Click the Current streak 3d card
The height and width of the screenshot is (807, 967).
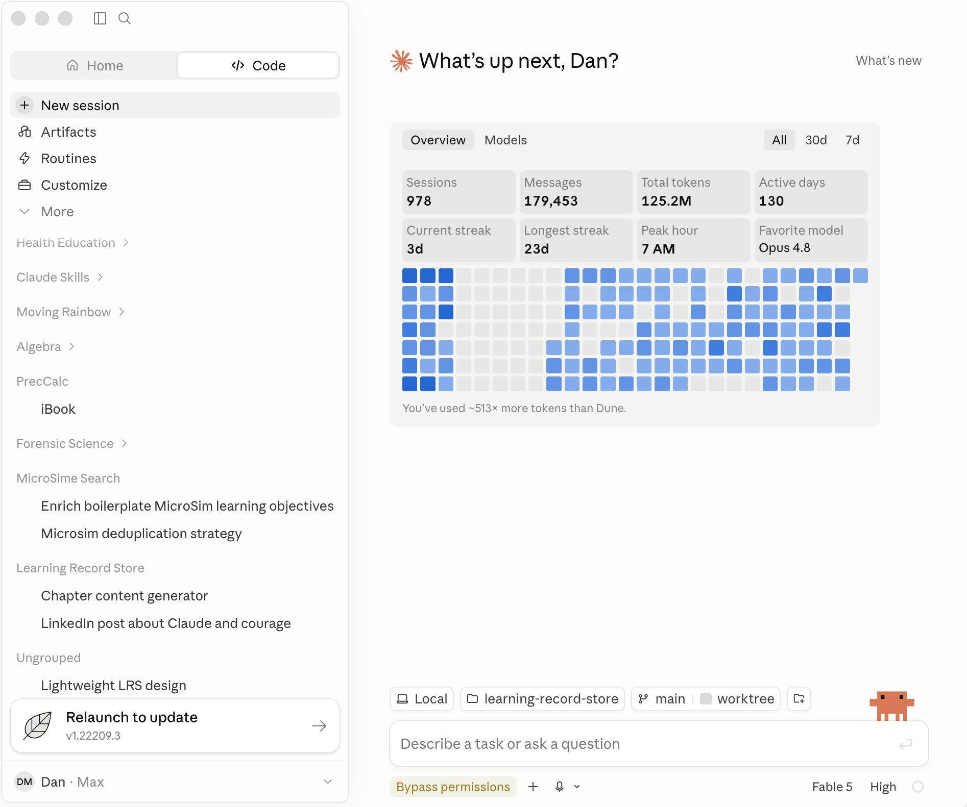(458, 240)
